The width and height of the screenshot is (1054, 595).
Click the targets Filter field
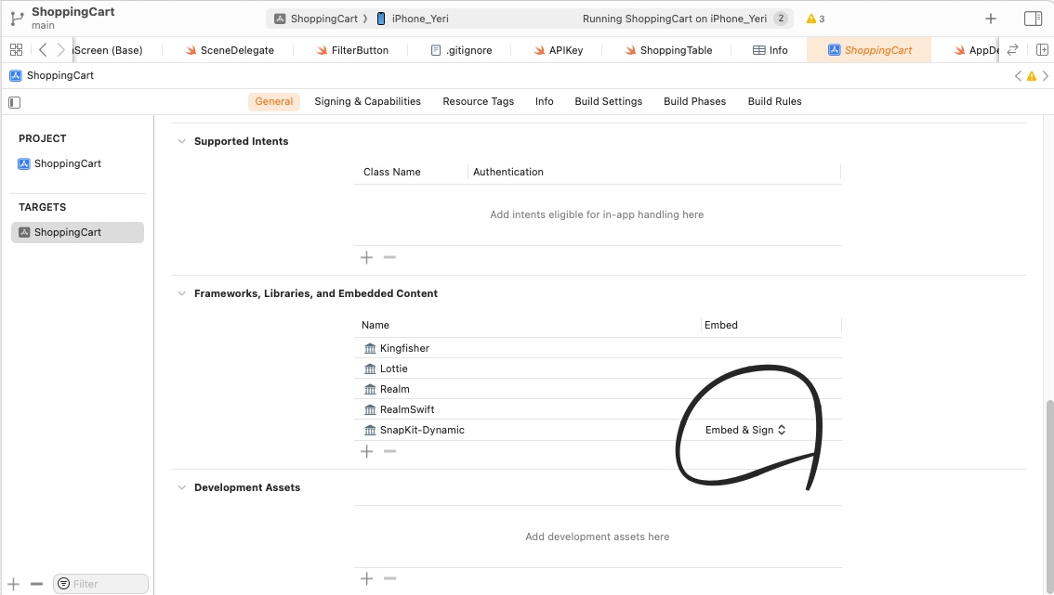point(100,584)
